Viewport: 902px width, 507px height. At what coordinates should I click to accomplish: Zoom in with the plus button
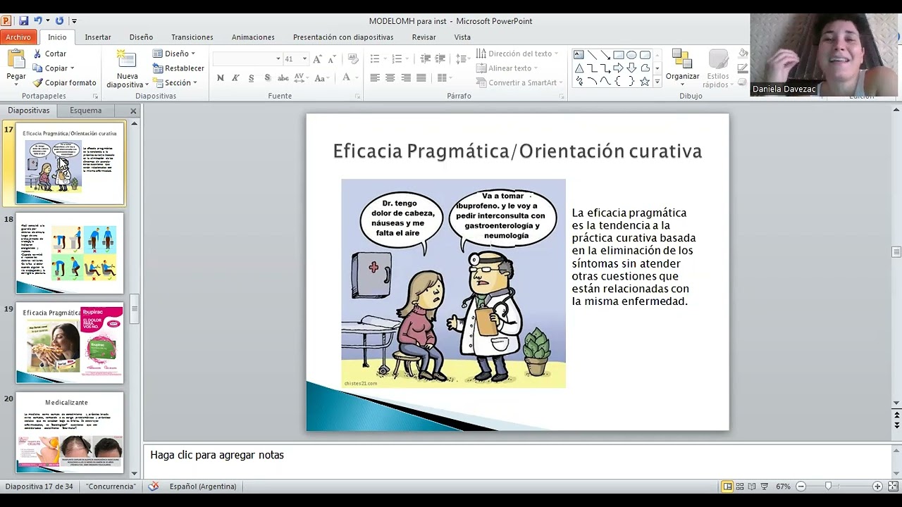click(x=877, y=486)
